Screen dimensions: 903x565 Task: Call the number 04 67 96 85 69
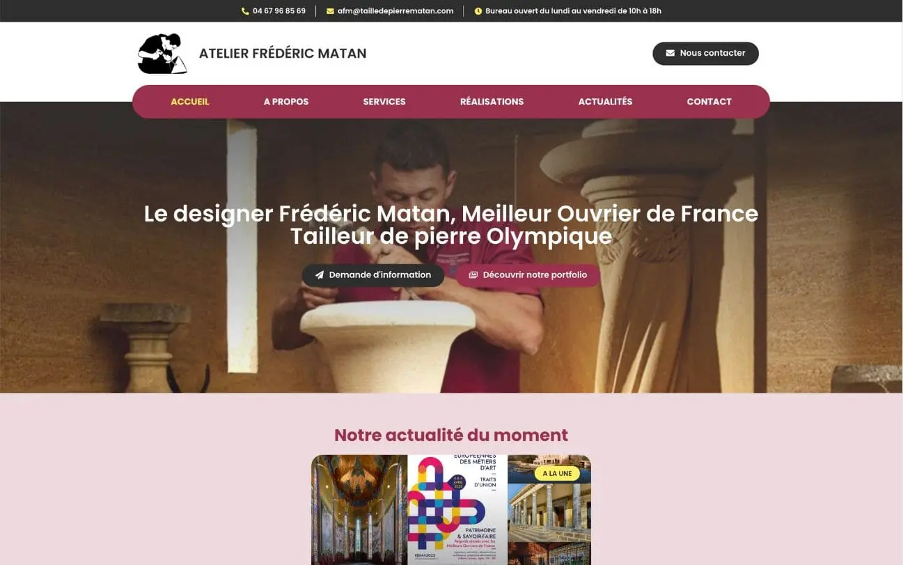tap(279, 11)
